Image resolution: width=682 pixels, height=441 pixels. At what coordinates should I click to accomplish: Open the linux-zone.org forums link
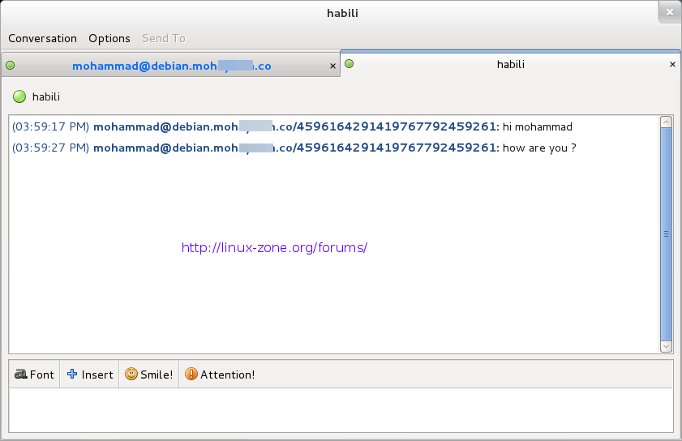click(x=275, y=247)
